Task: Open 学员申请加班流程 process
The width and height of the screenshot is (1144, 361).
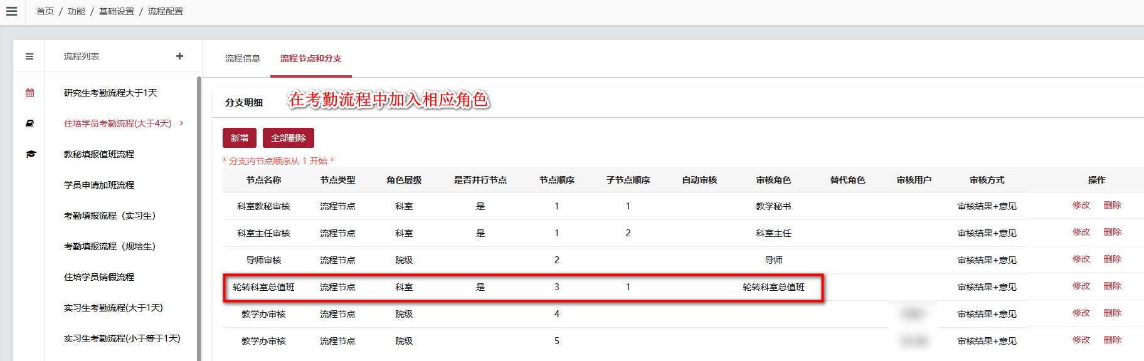Action: pyautogui.click(x=99, y=185)
